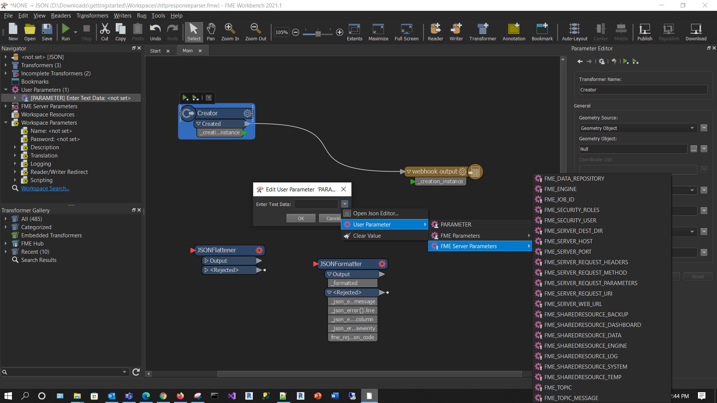Click Cancel in Edit User Parameter dialog

click(x=330, y=218)
